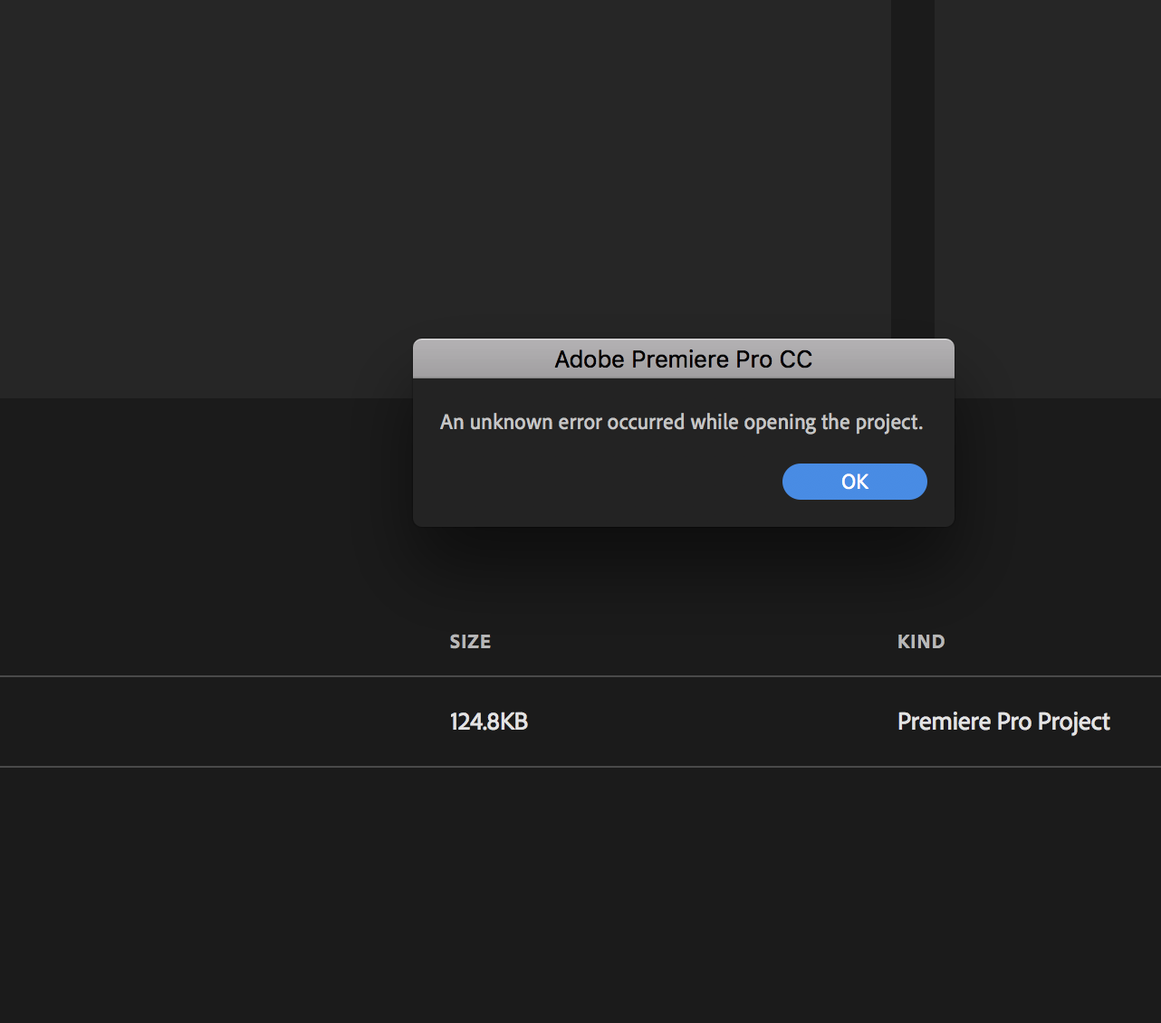Click the Premiere Pro Project kind label

[1003, 722]
